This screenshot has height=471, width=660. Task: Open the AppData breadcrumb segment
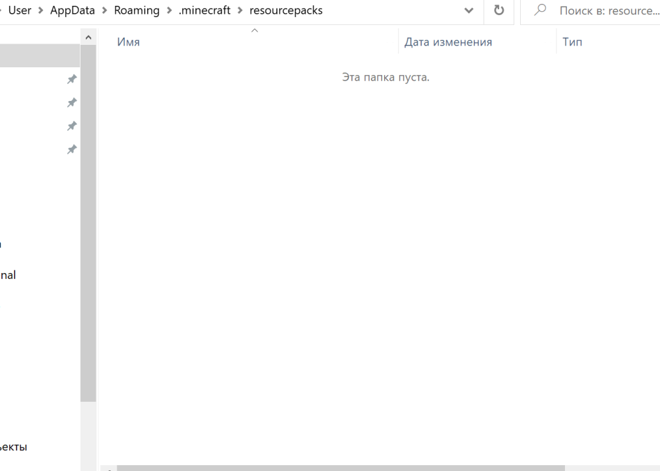click(73, 10)
